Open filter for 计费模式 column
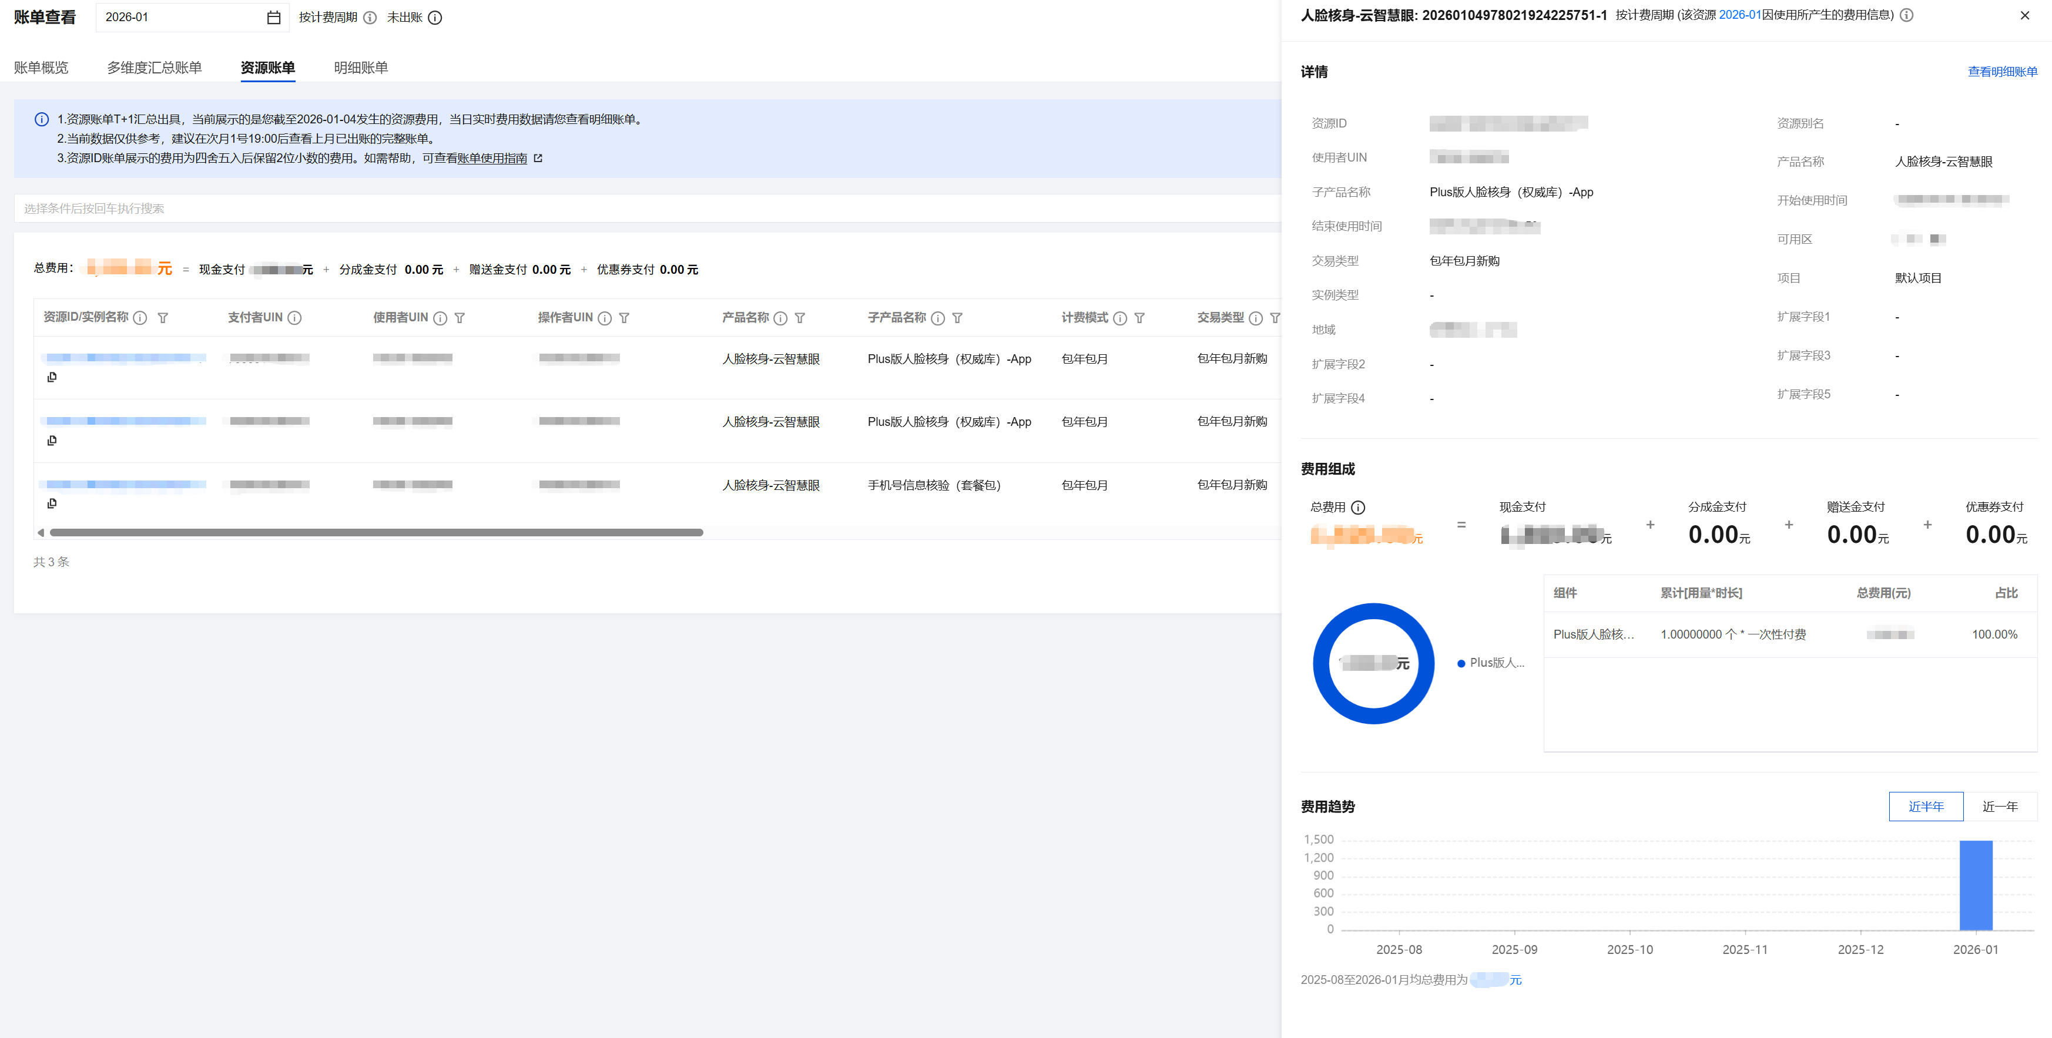 [x=1139, y=318]
